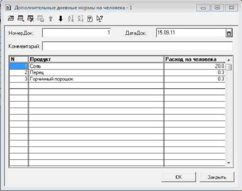Select the Соль row in table
Viewport: 242px width, 191px height.
tap(96, 66)
